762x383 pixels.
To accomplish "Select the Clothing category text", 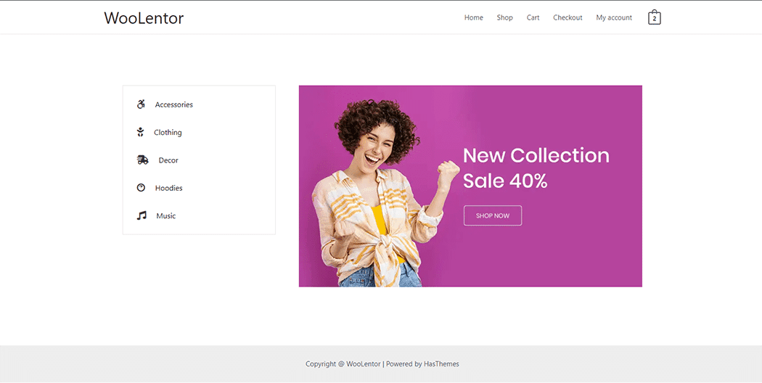I will click(168, 132).
